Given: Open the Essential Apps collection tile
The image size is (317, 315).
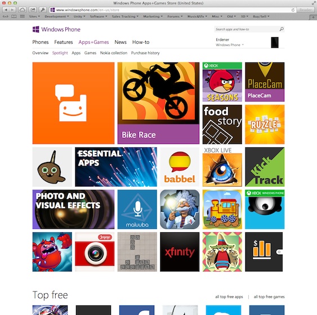Looking at the screenshot, I should (x=116, y=167).
